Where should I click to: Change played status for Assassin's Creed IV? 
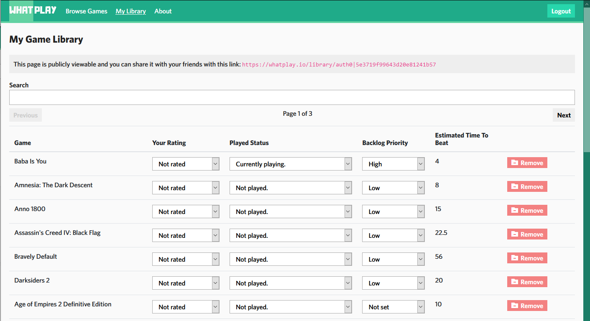[x=291, y=236]
